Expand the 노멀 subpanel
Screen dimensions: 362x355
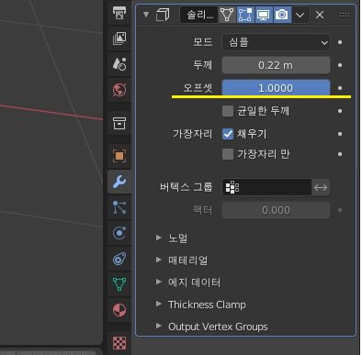coord(159,238)
